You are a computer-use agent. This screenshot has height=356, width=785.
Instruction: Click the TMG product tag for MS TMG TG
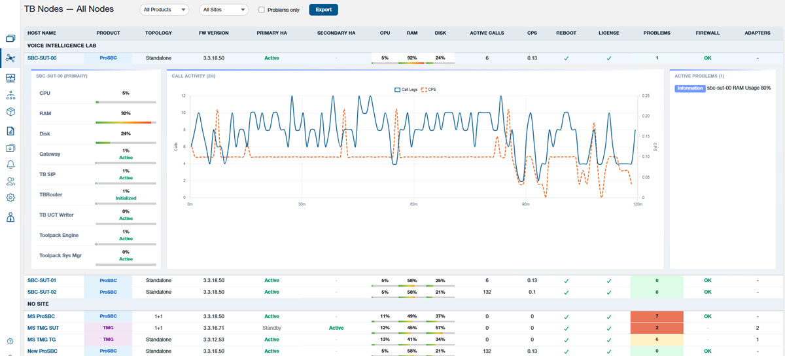108,339
